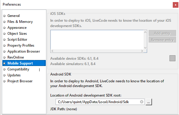Open Property Profiles section
179x115 pixels.
point(21,45)
